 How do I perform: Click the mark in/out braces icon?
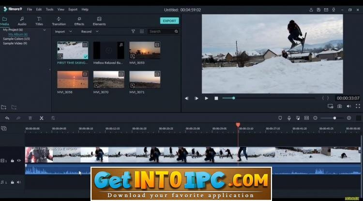point(325,98)
